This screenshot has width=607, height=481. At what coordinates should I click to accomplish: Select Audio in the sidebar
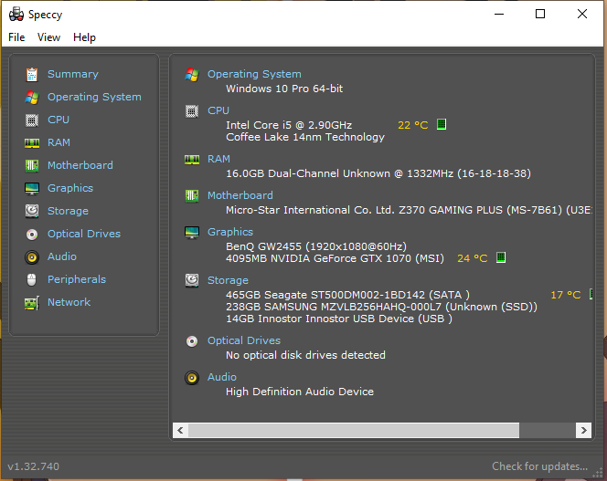[x=62, y=256]
